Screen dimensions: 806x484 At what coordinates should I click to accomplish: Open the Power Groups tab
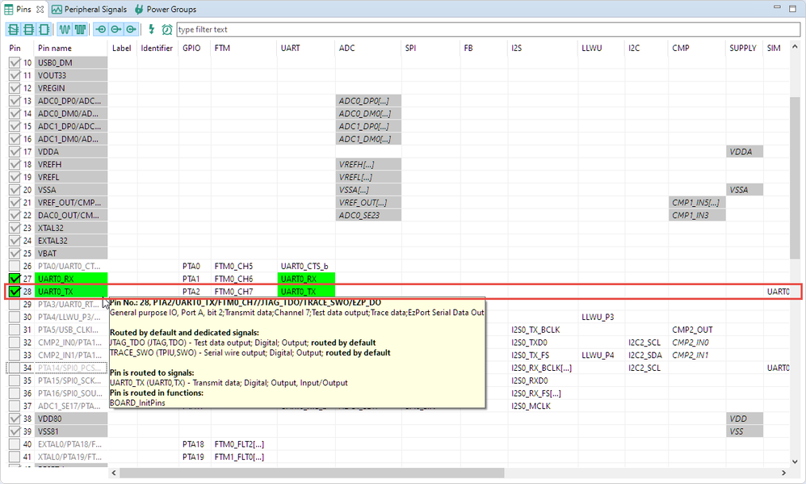(166, 9)
